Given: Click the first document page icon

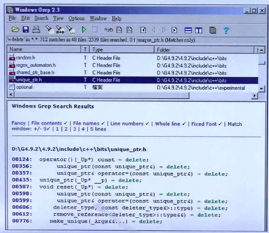Looking at the screenshot, I should point(119,30).
